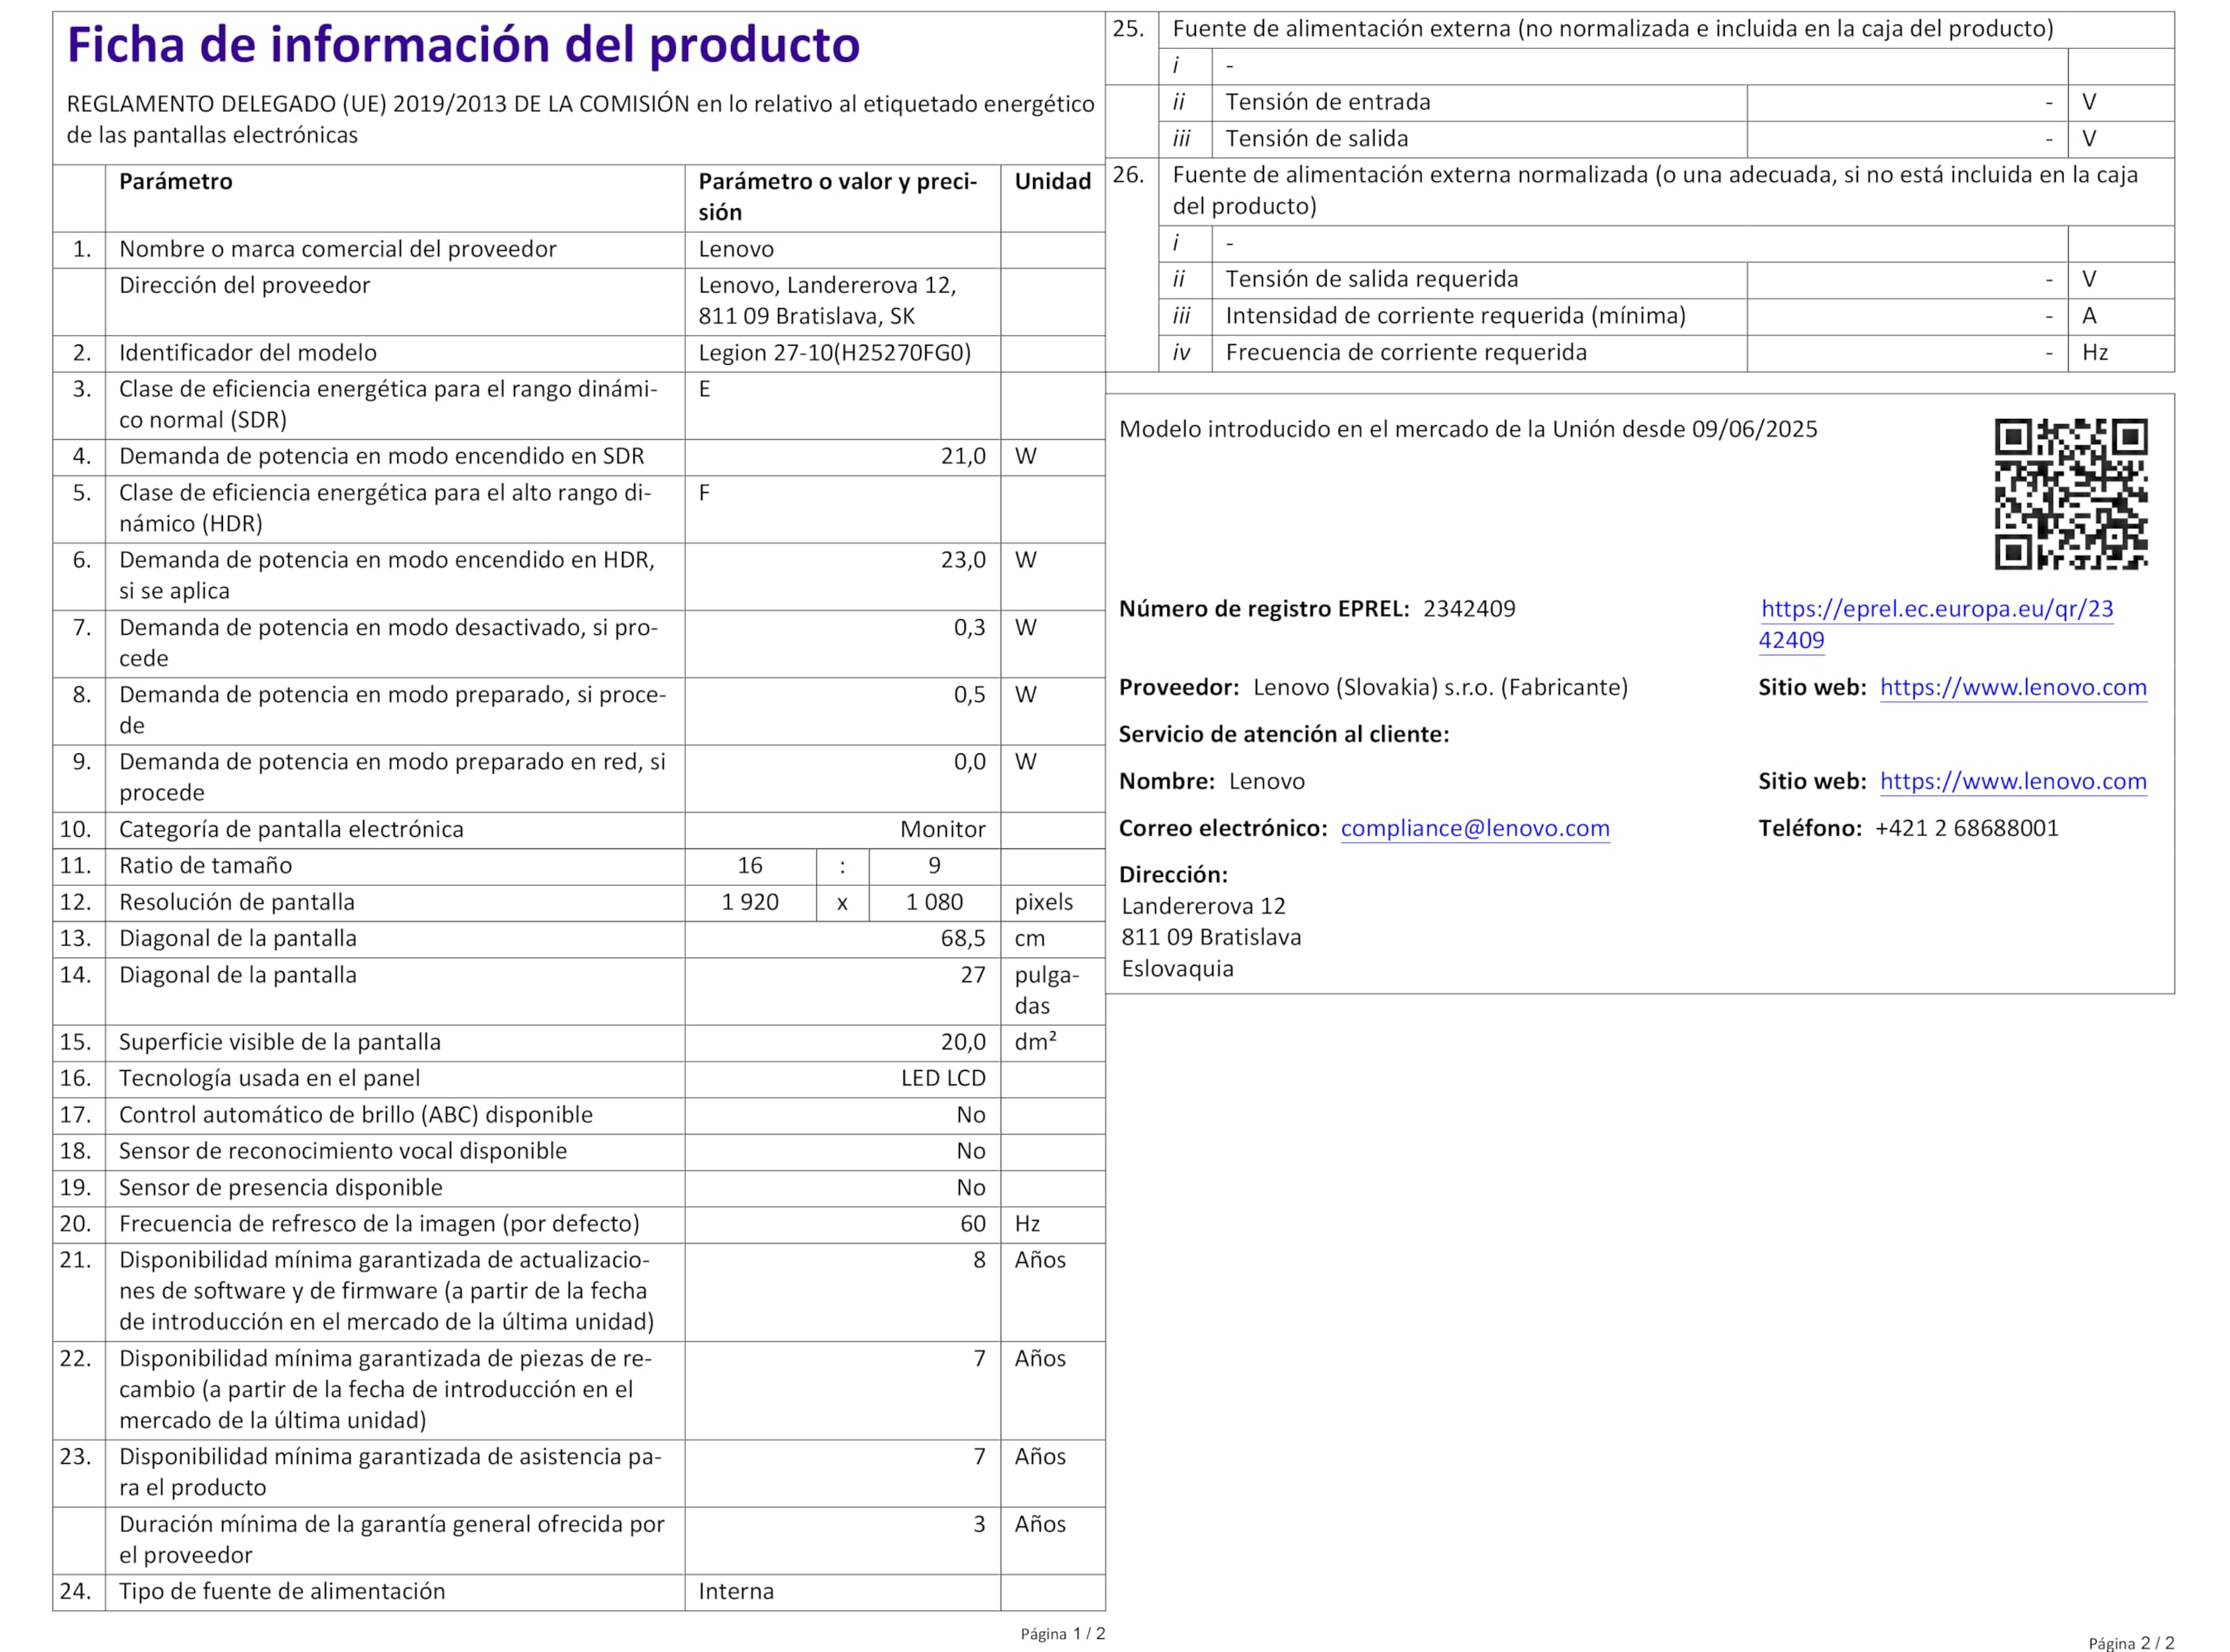This screenshot has width=2230, height=1652.
Task: Open the eprel.ec.europa.eu QR link
Action: point(1936,609)
